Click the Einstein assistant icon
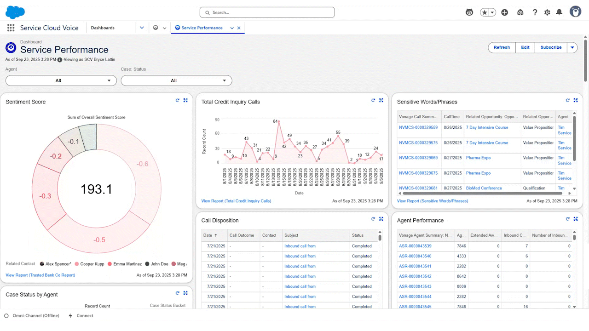The height and width of the screenshot is (331, 589). tap(469, 12)
